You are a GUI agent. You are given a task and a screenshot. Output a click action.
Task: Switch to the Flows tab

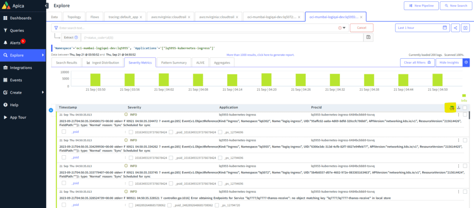(94, 17)
